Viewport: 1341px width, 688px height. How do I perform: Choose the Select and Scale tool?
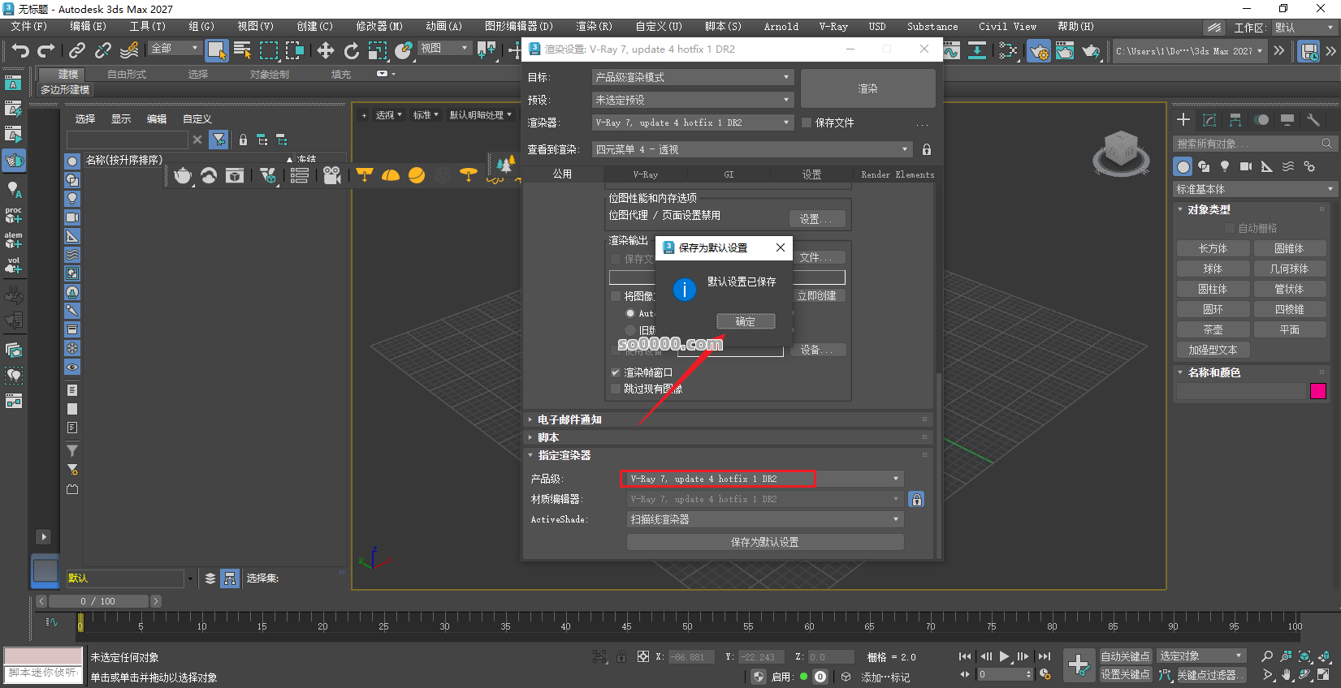pyautogui.click(x=378, y=51)
